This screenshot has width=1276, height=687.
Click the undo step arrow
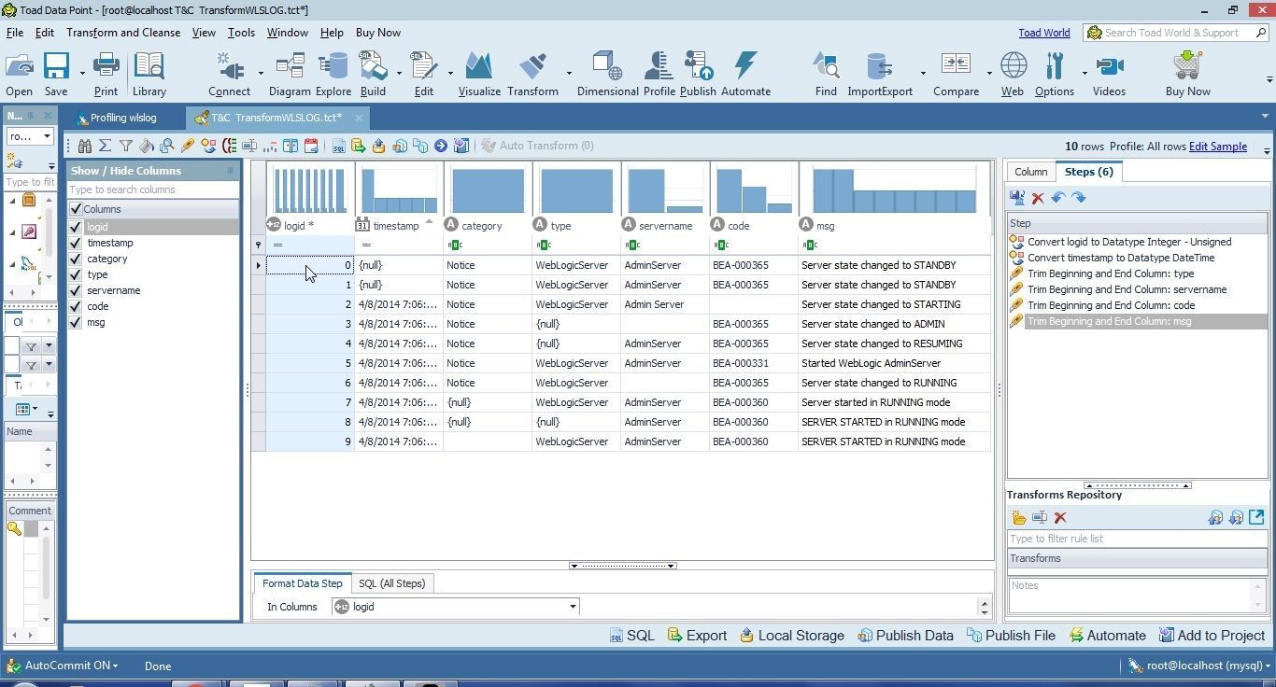coord(1058,198)
